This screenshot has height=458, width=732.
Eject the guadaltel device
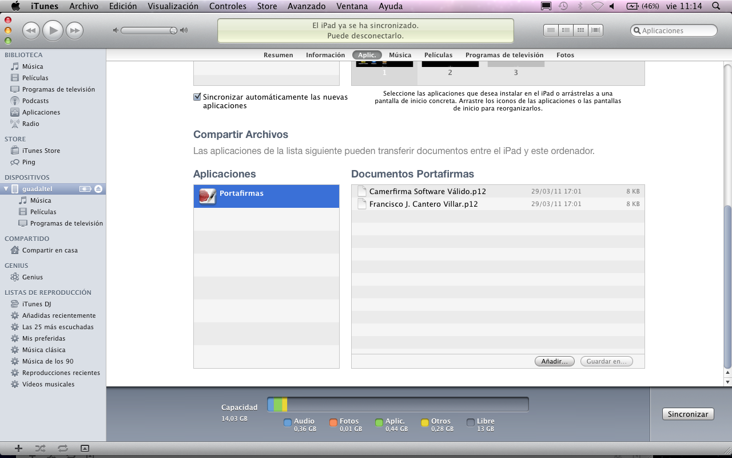click(98, 189)
